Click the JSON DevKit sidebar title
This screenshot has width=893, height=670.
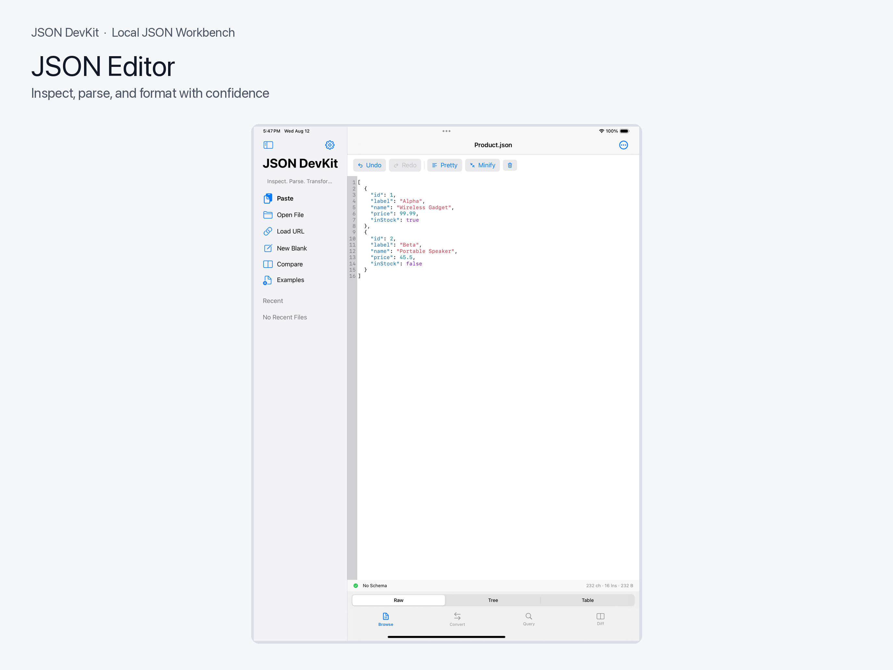click(300, 164)
